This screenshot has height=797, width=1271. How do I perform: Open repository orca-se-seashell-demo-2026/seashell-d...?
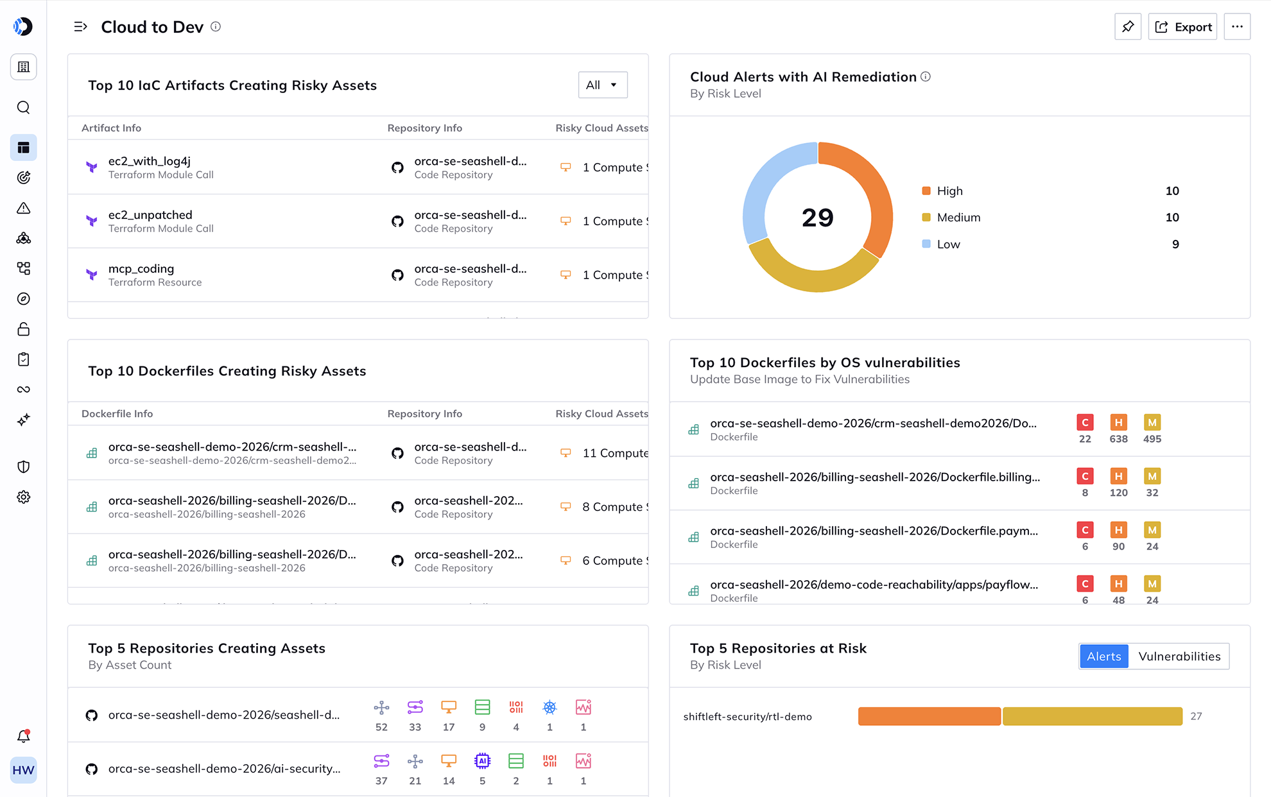224,715
